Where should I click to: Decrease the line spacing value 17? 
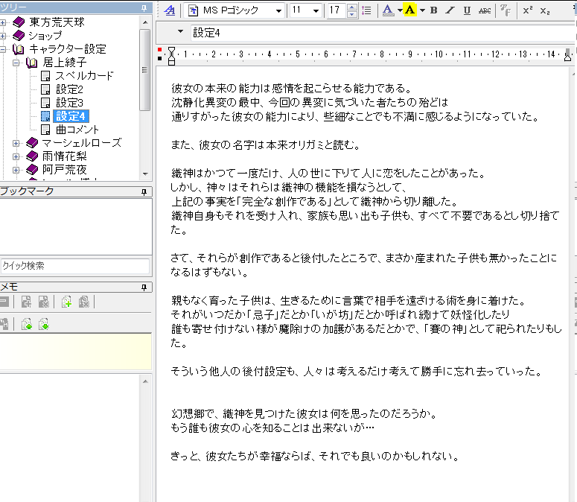352,14
